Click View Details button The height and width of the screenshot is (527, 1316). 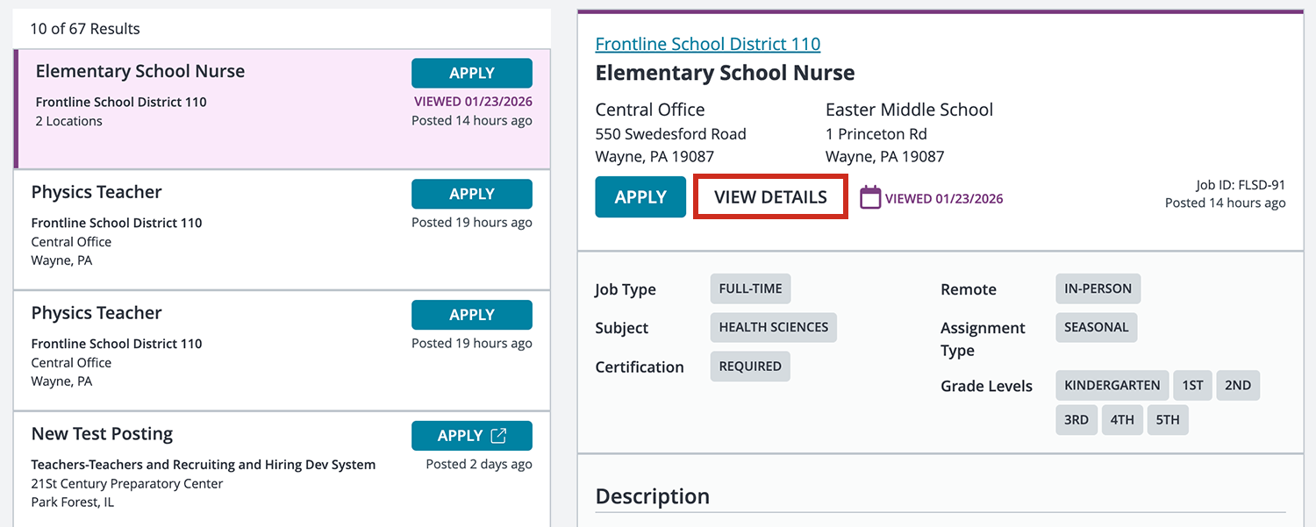[x=770, y=197]
